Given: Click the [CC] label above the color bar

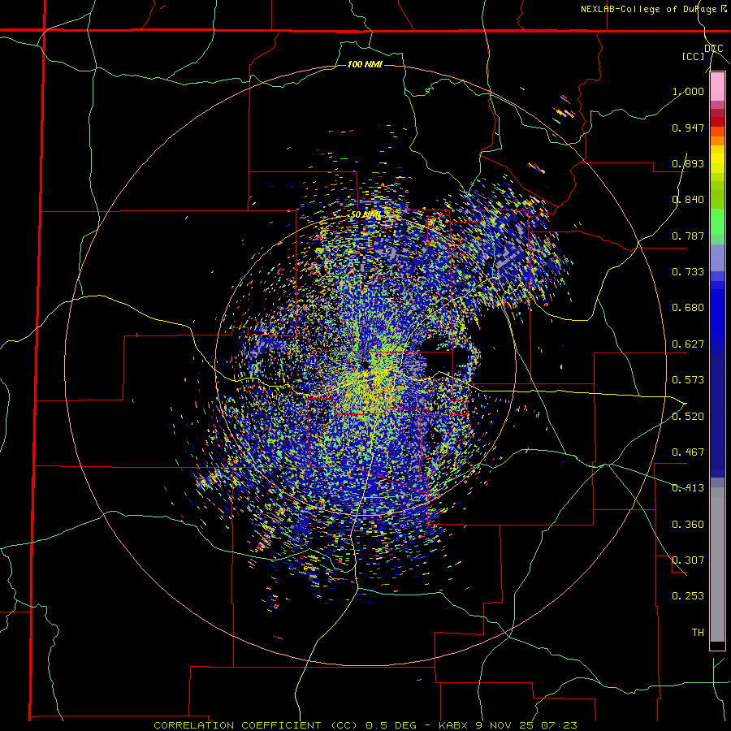Looking at the screenshot, I should point(693,56).
